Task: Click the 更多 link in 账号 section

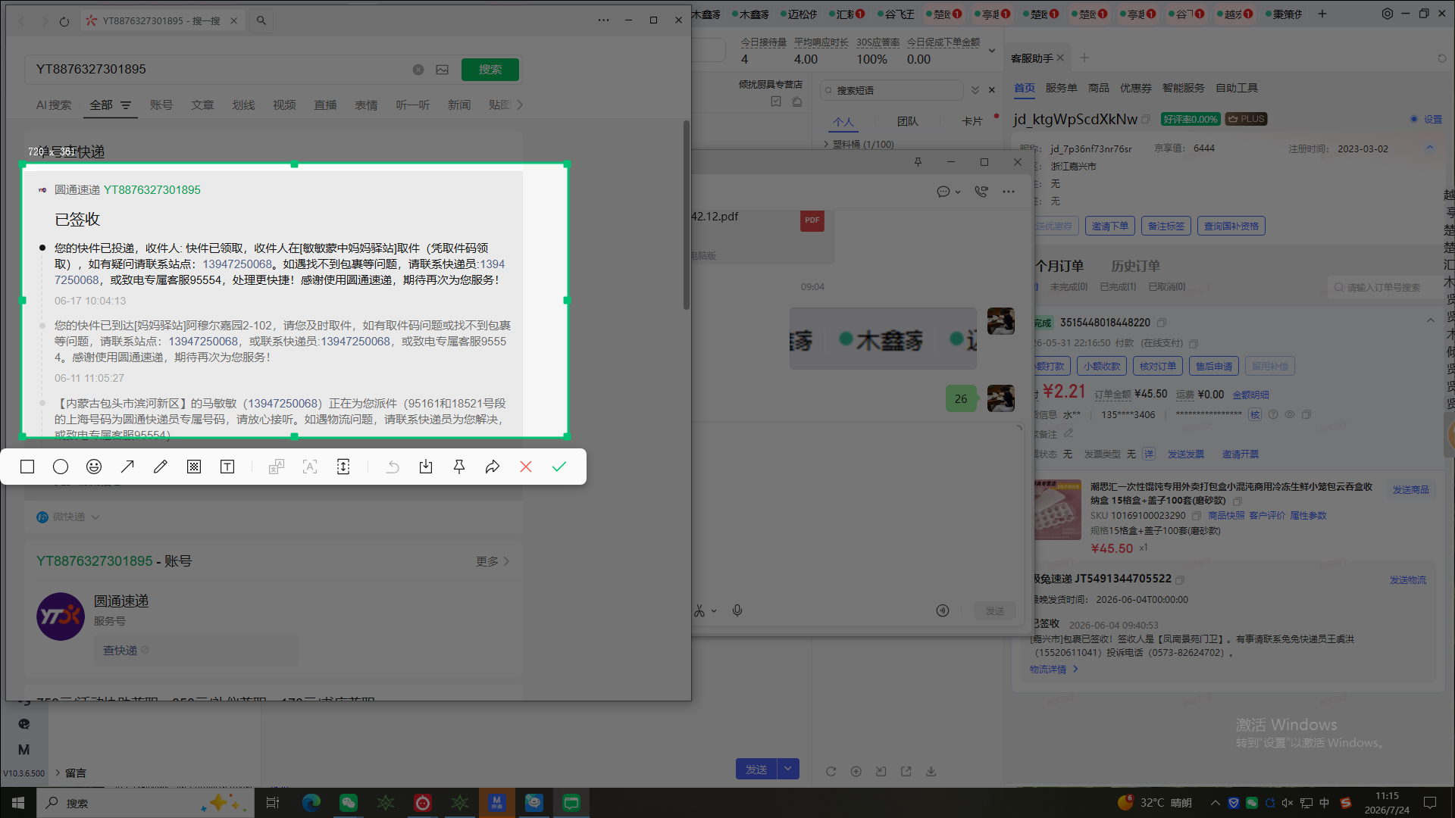Action: click(x=493, y=561)
